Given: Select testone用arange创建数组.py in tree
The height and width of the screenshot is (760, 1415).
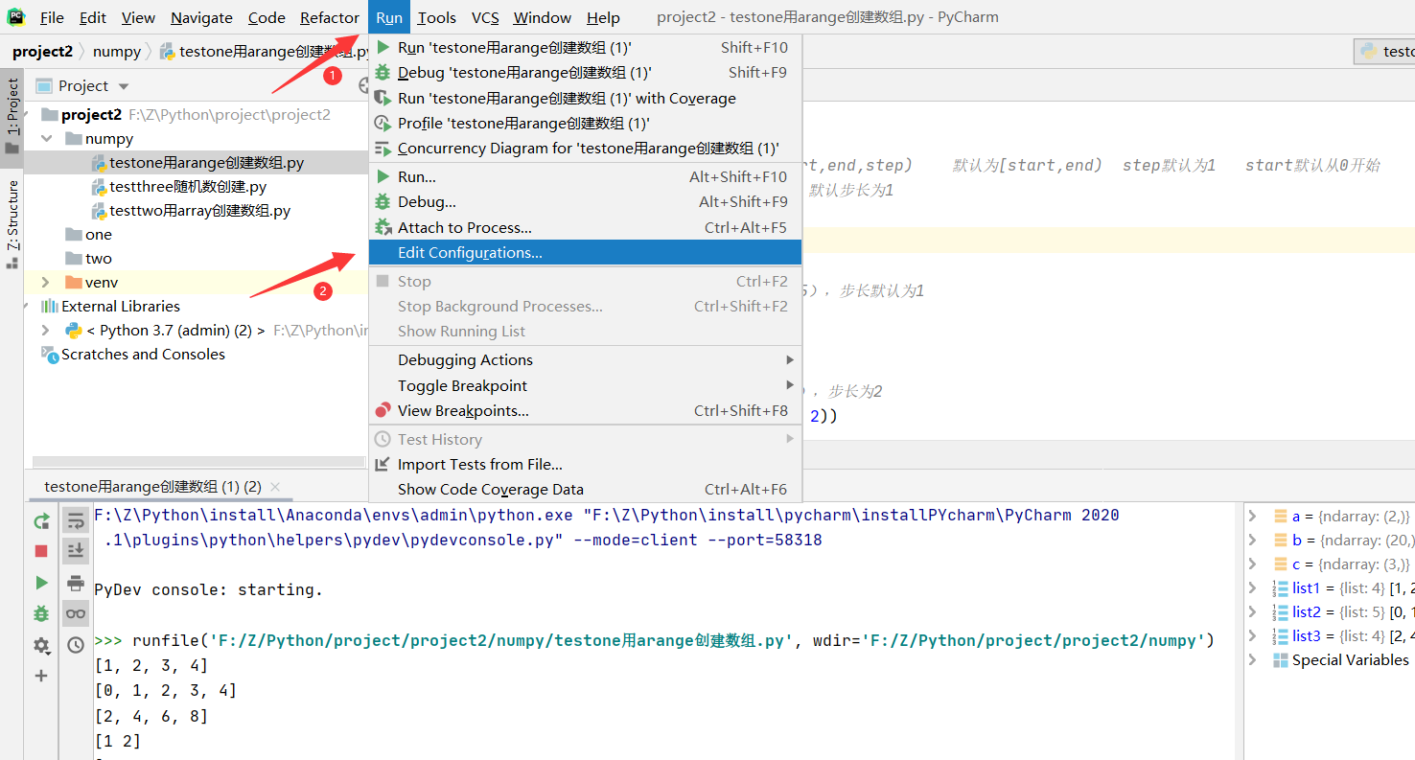Looking at the screenshot, I should pyautogui.click(x=206, y=163).
